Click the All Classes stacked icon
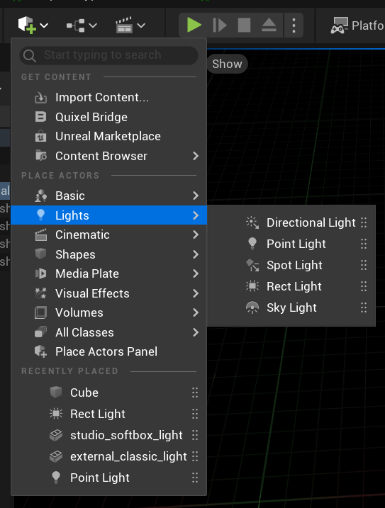Screen dimensions: 385x508 pyautogui.click(x=40, y=332)
